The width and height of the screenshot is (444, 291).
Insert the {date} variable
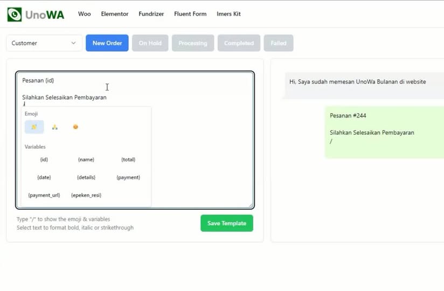pyautogui.click(x=44, y=177)
